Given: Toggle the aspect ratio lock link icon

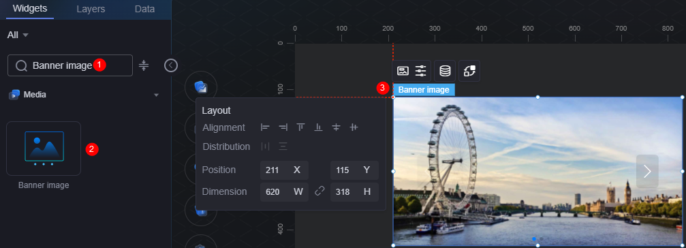Looking at the screenshot, I should point(319,191).
